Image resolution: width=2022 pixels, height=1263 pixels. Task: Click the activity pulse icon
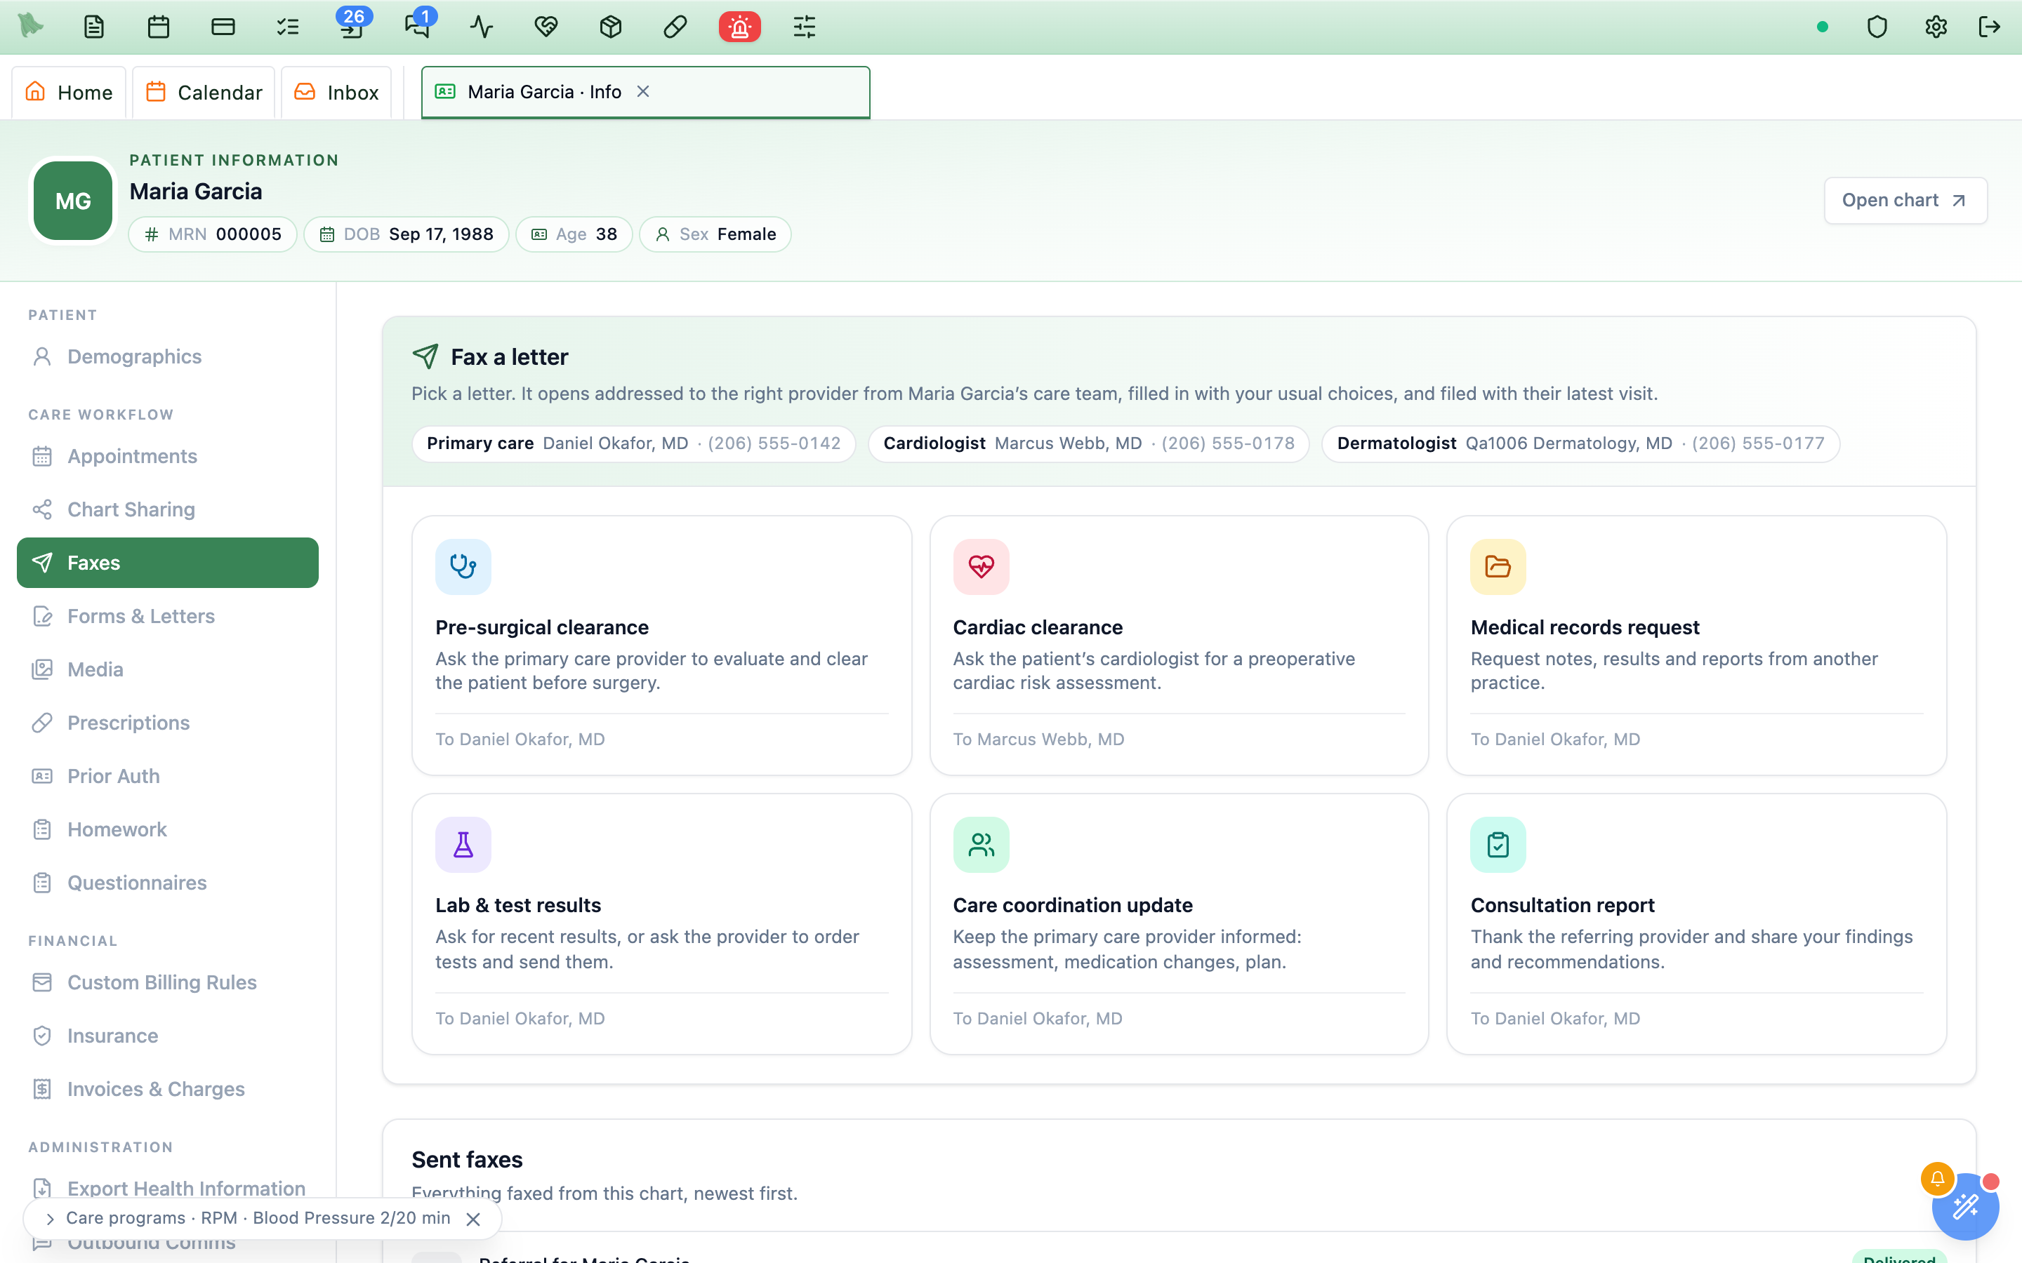coord(481,27)
